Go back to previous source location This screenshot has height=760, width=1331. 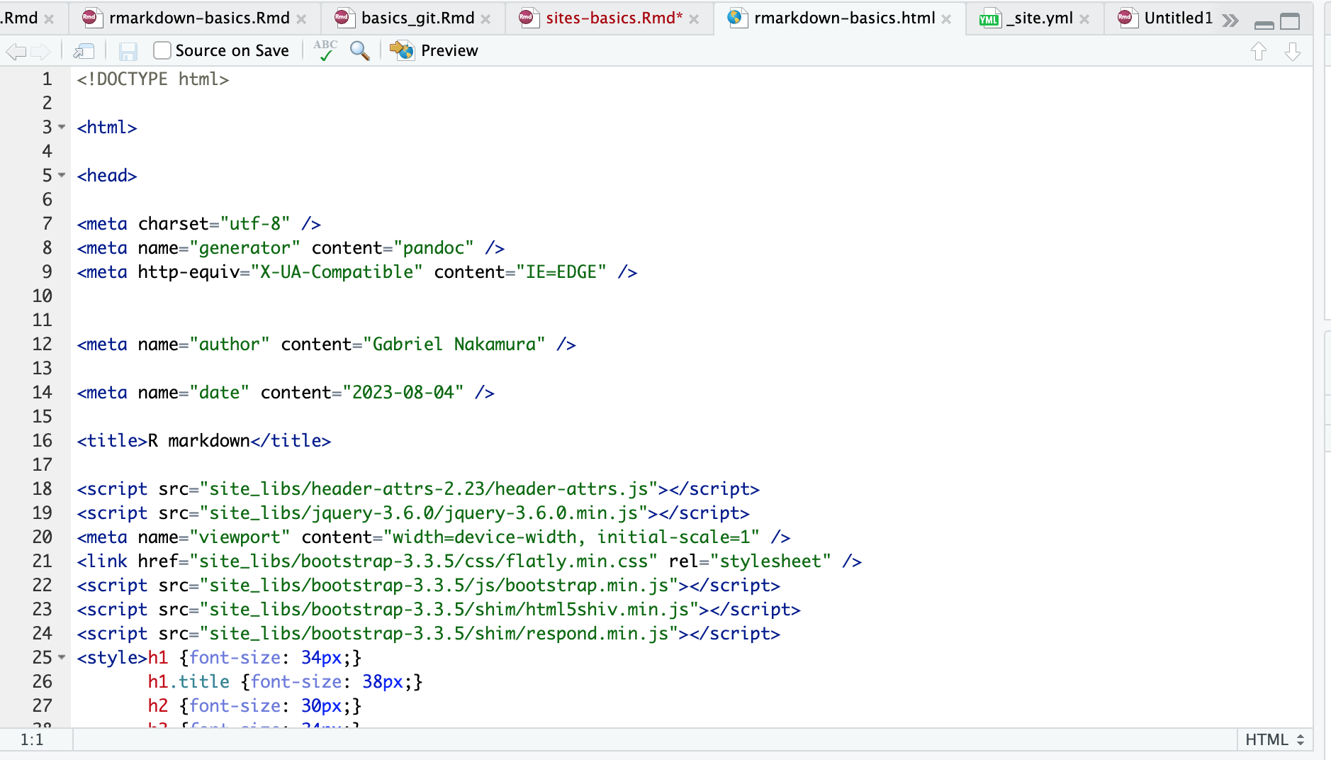16,51
